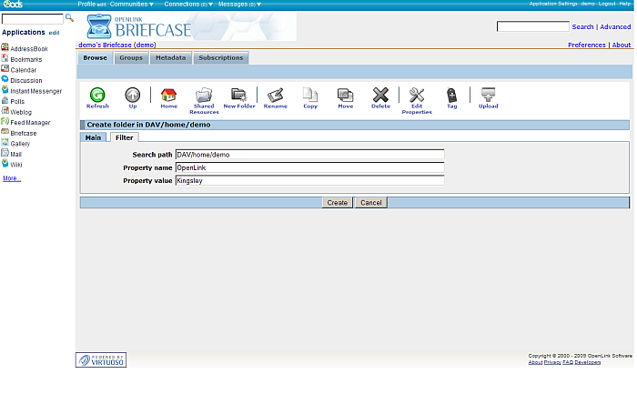
Task: Open Shared Resources in toolbar
Action: tap(204, 96)
